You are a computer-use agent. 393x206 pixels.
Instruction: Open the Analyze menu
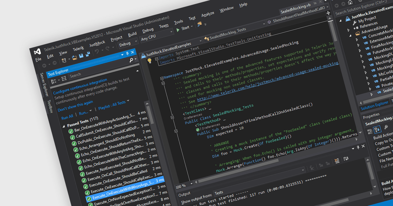pyautogui.click(x=208, y=14)
